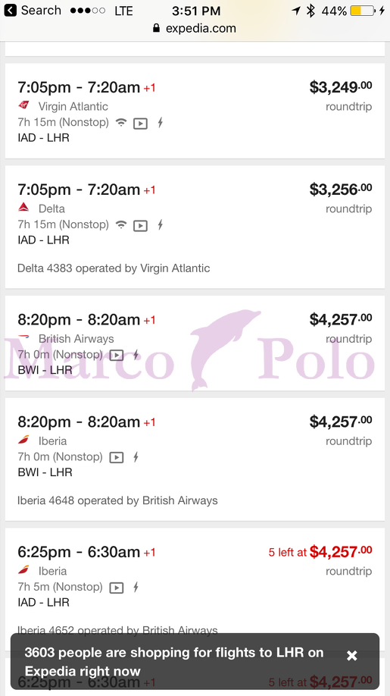Tap the 7:05pm - 7:20am Virgin Atlantic flight time
The height and width of the screenshot is (696, 390).
[x=79, y=87]
